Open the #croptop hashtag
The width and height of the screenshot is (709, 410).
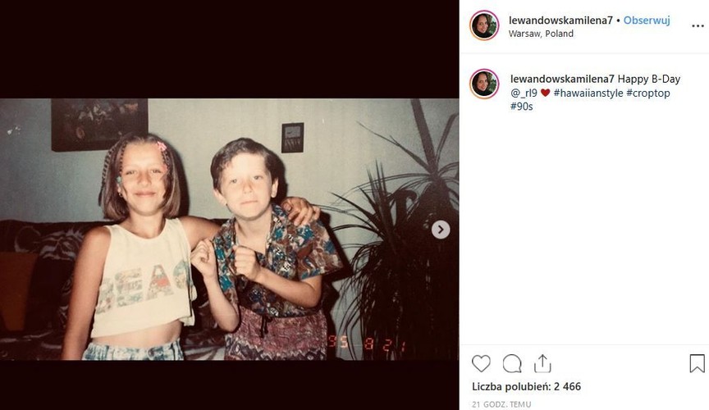647,93
